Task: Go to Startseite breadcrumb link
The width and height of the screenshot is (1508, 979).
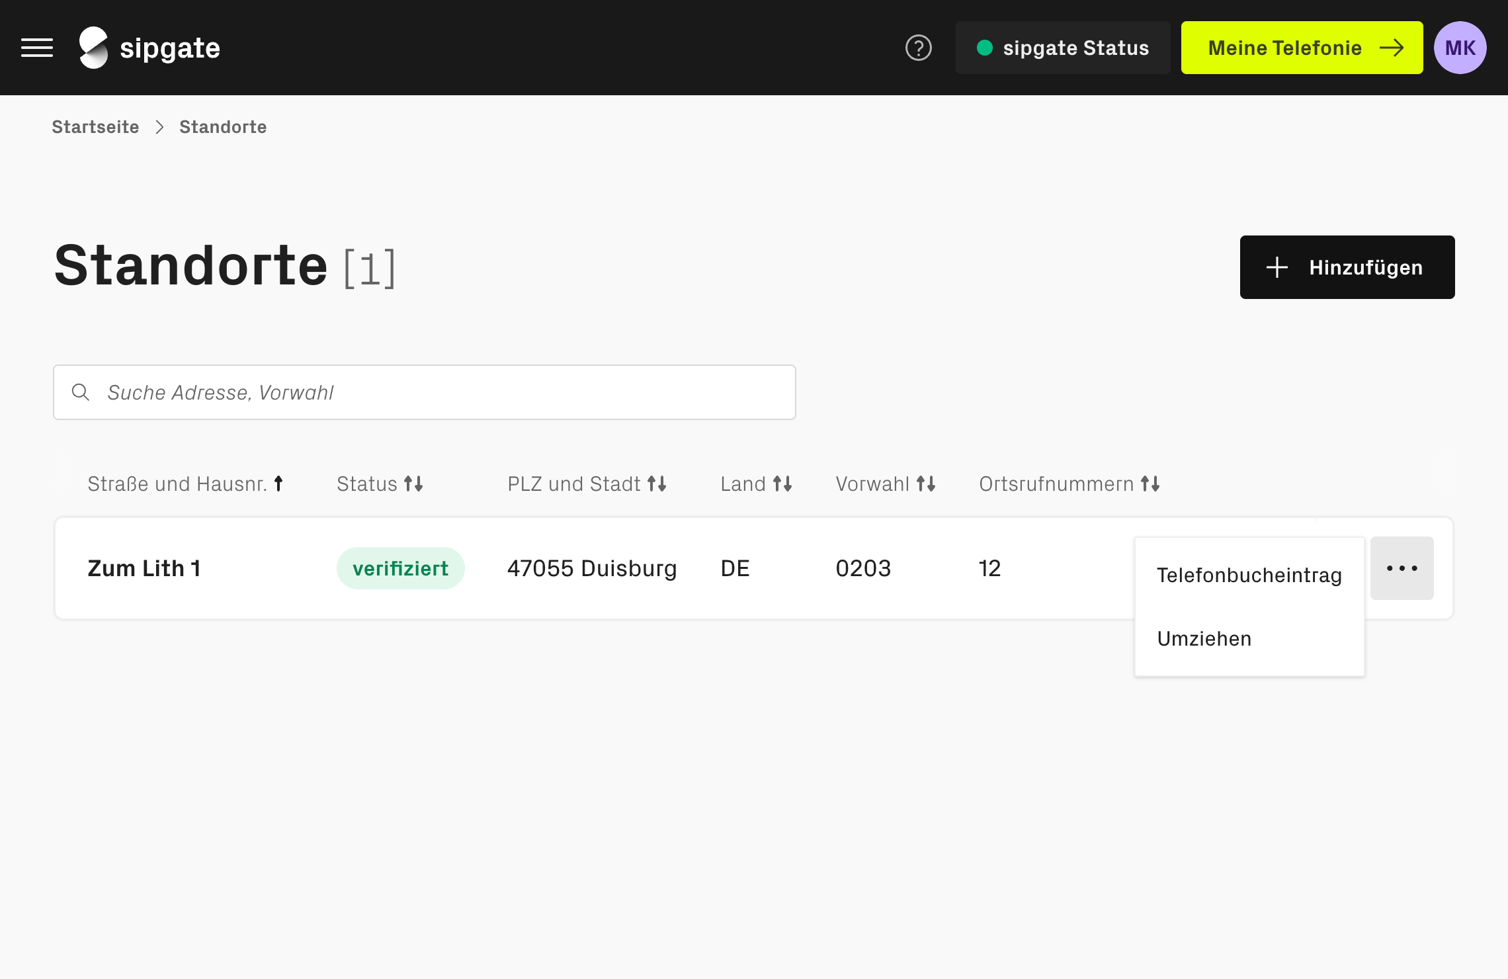Action: click(x=95, y=127)
